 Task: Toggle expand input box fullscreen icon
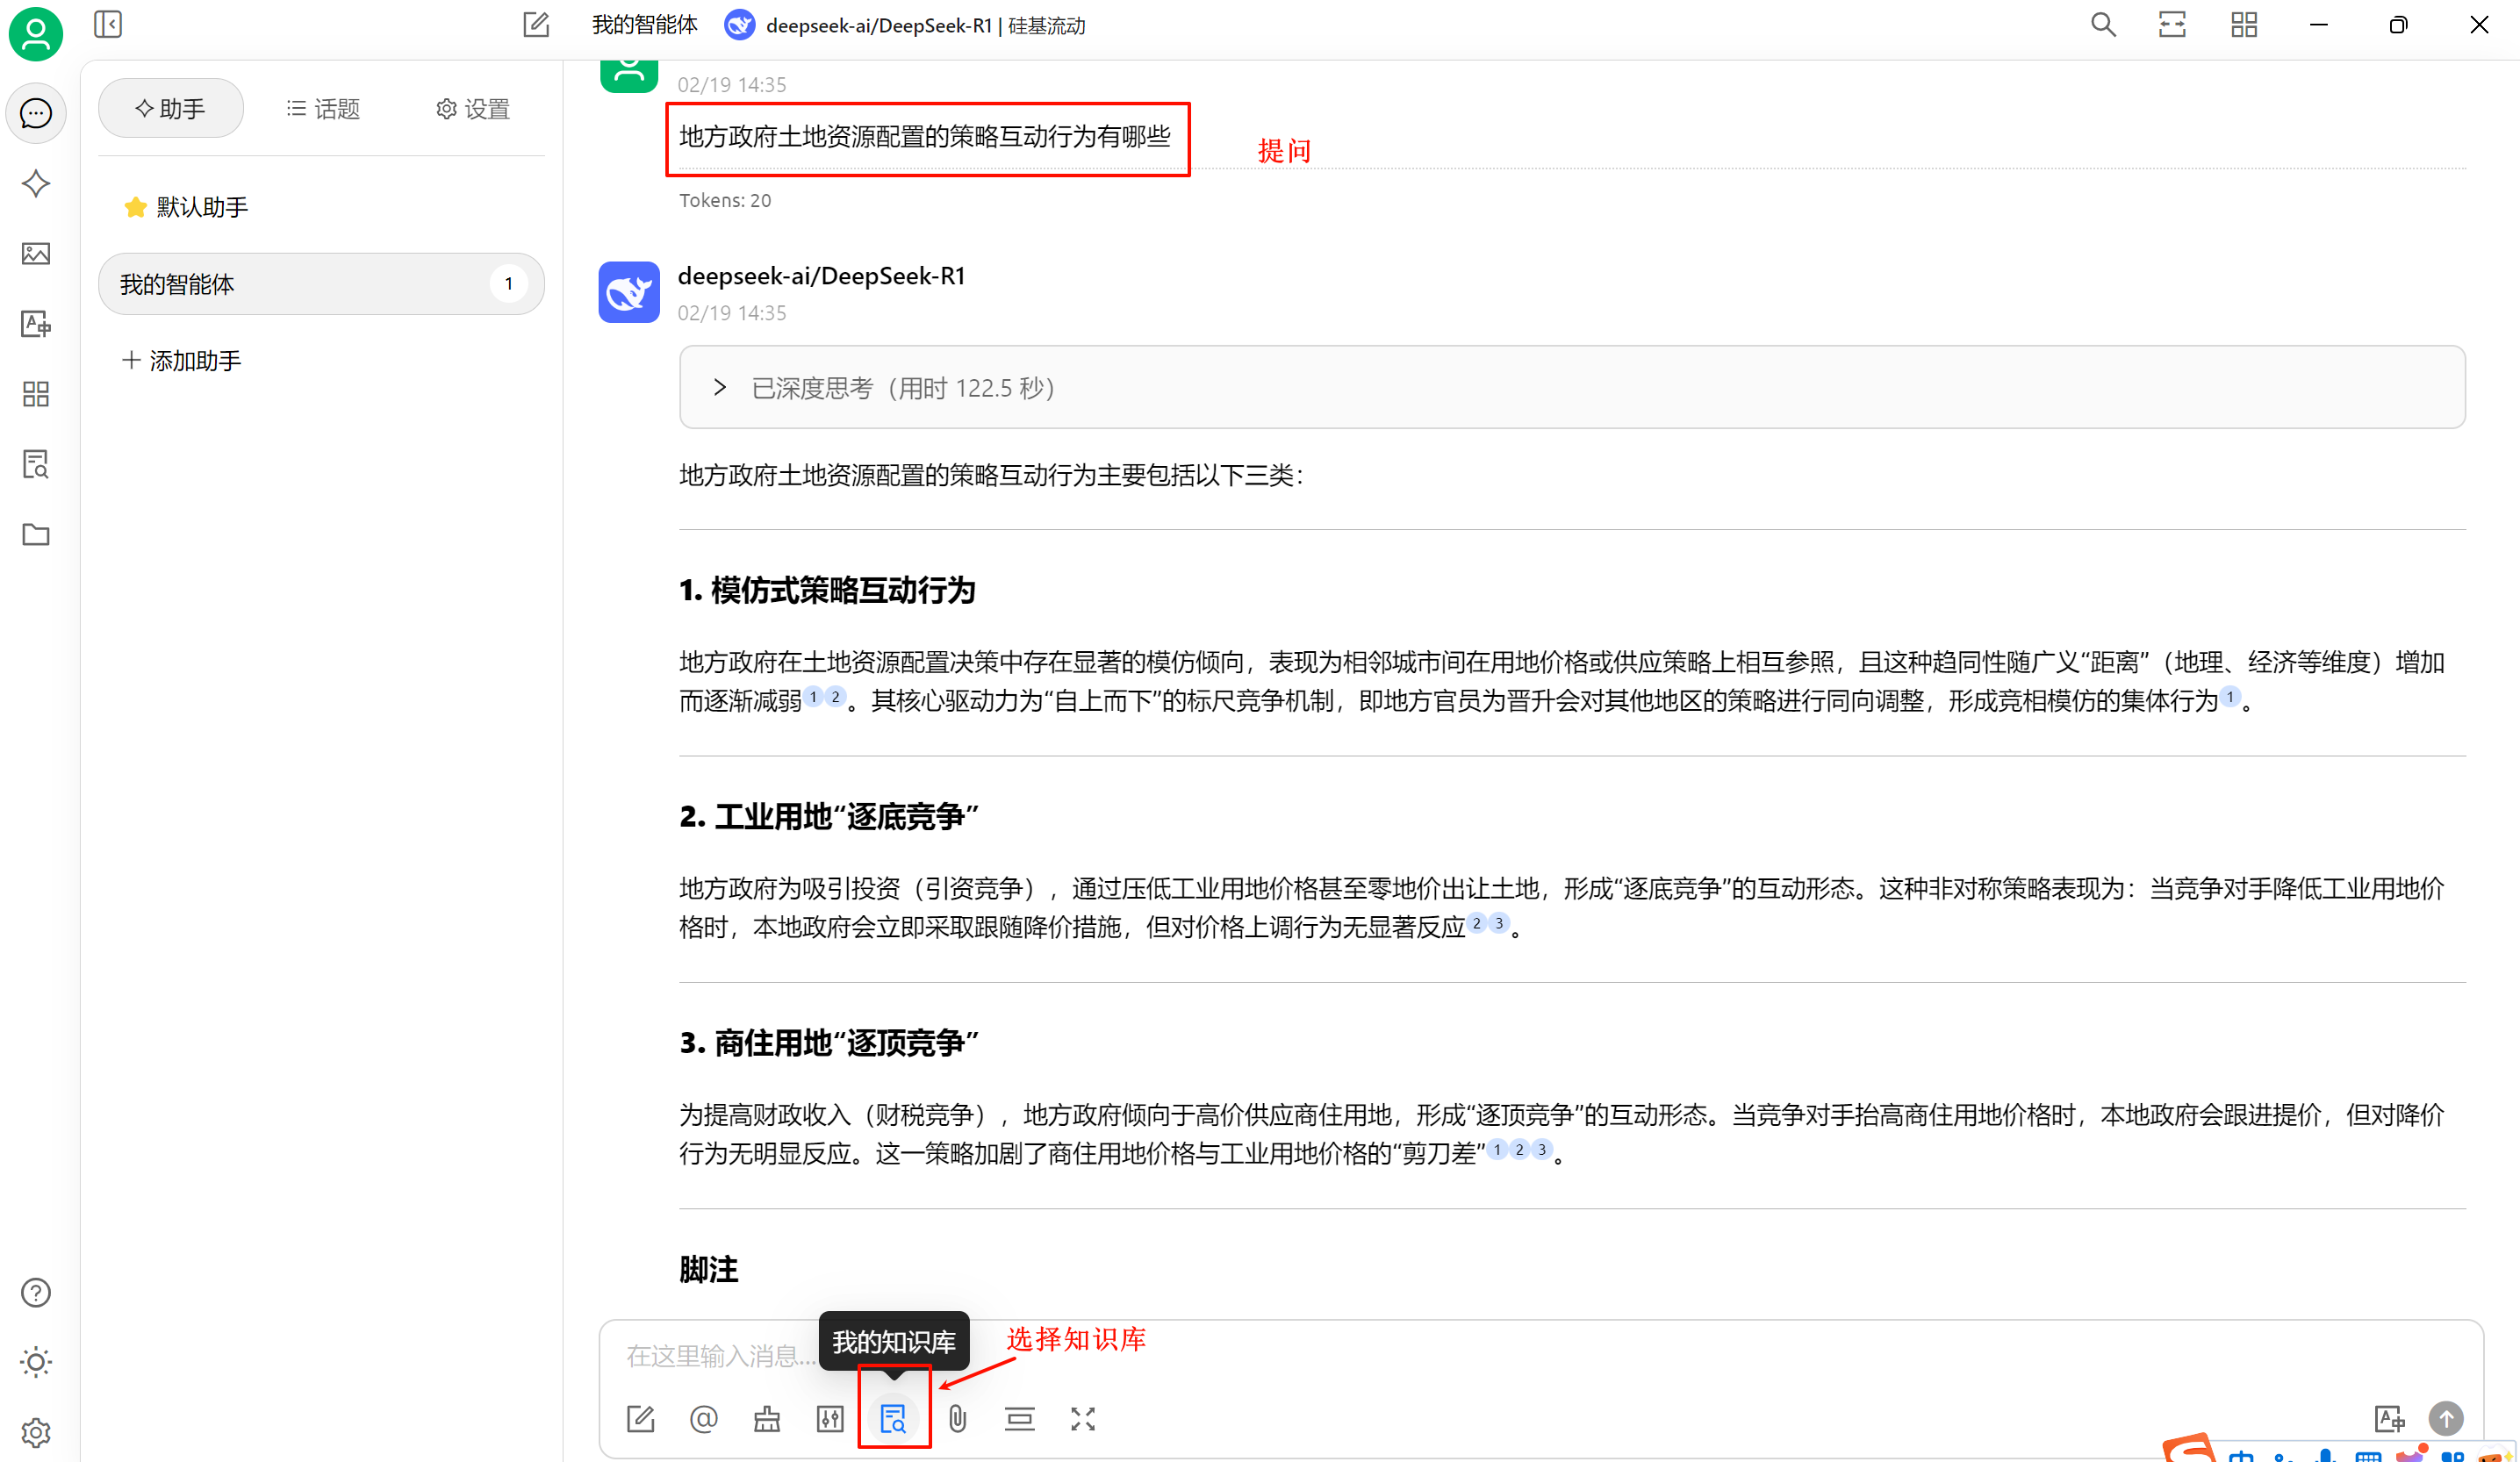pyautogui.click(x=1083, y=1418)
